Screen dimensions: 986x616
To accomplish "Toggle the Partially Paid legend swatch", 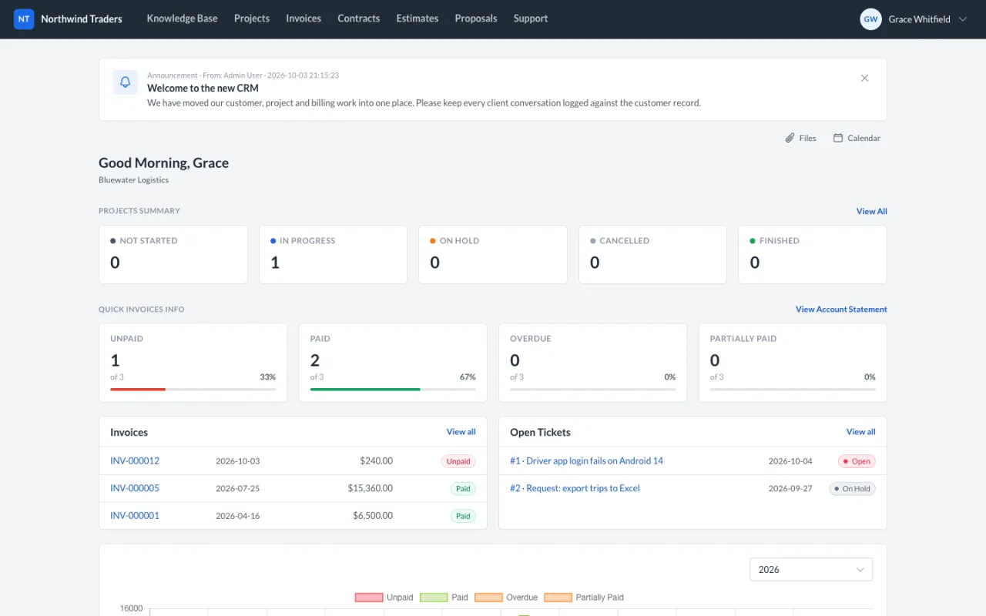I will 558,598.
